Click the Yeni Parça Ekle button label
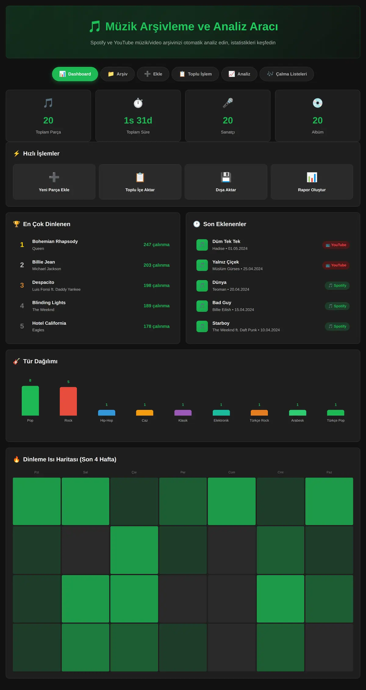 point(54,190)
